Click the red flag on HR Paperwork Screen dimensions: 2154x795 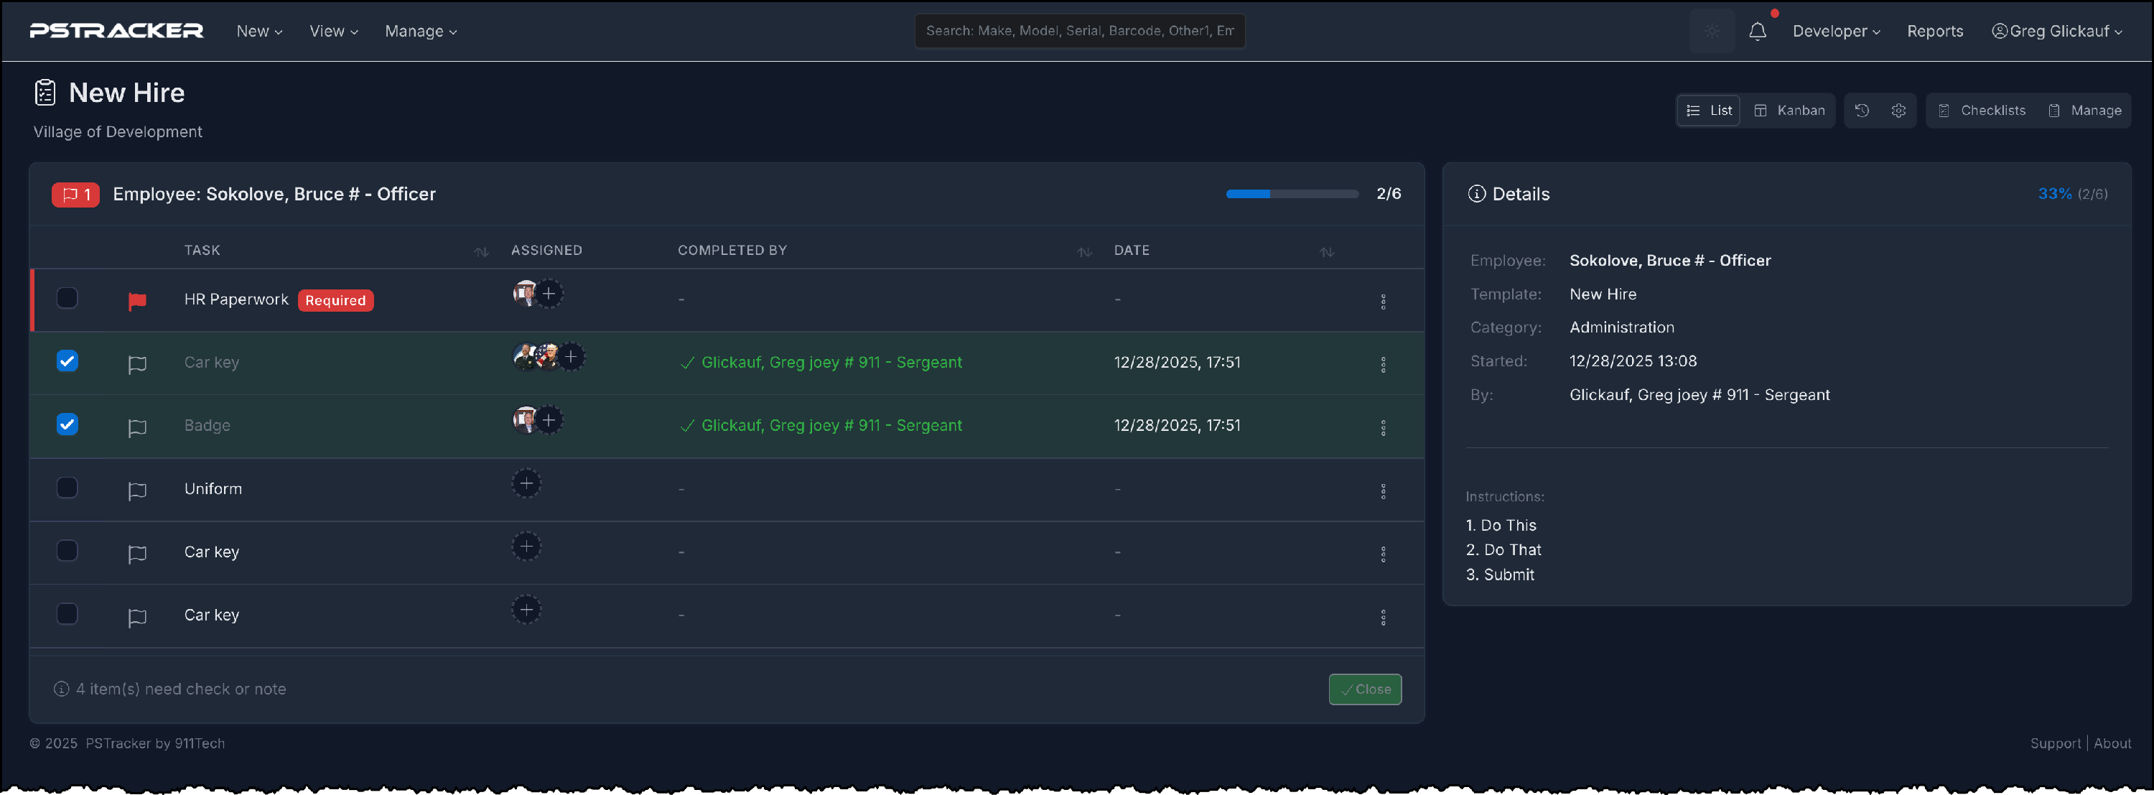[x=137, y=301]
